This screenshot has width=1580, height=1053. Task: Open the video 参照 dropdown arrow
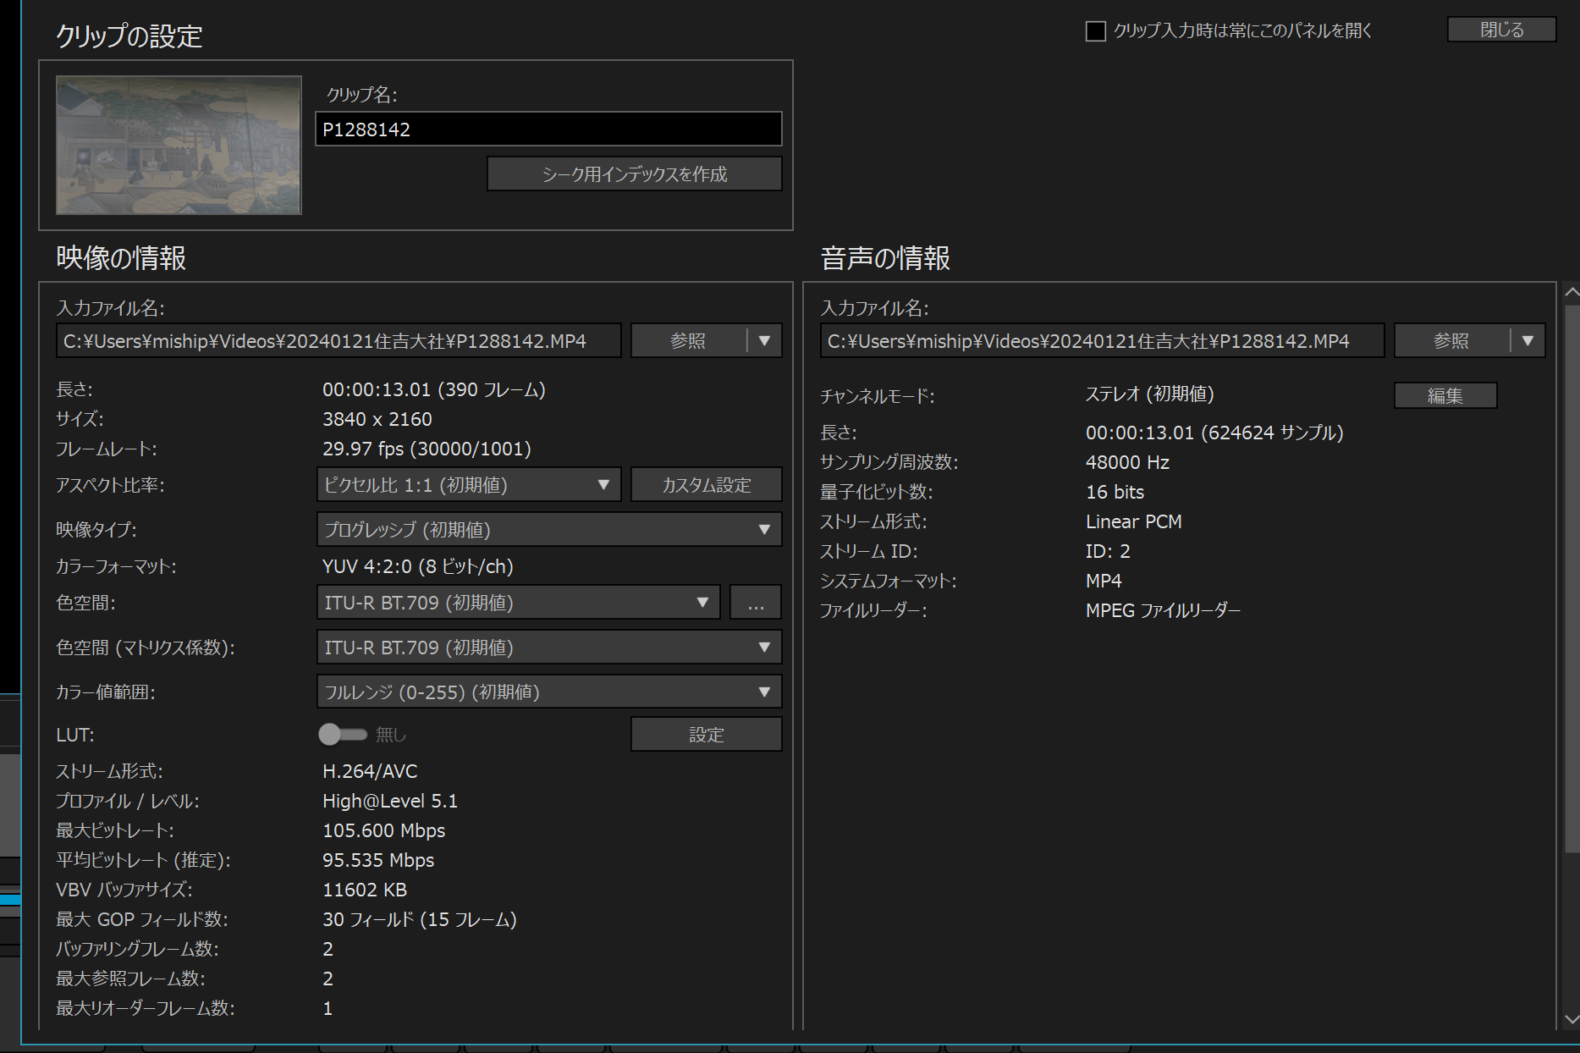click(x=765, y=341)
